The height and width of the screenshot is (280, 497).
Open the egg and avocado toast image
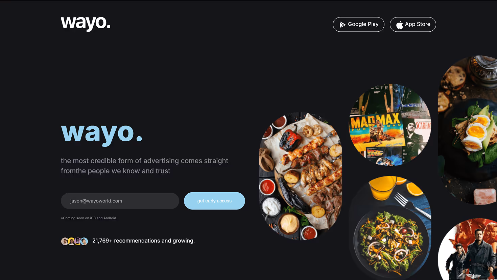[x=468, y=130]
